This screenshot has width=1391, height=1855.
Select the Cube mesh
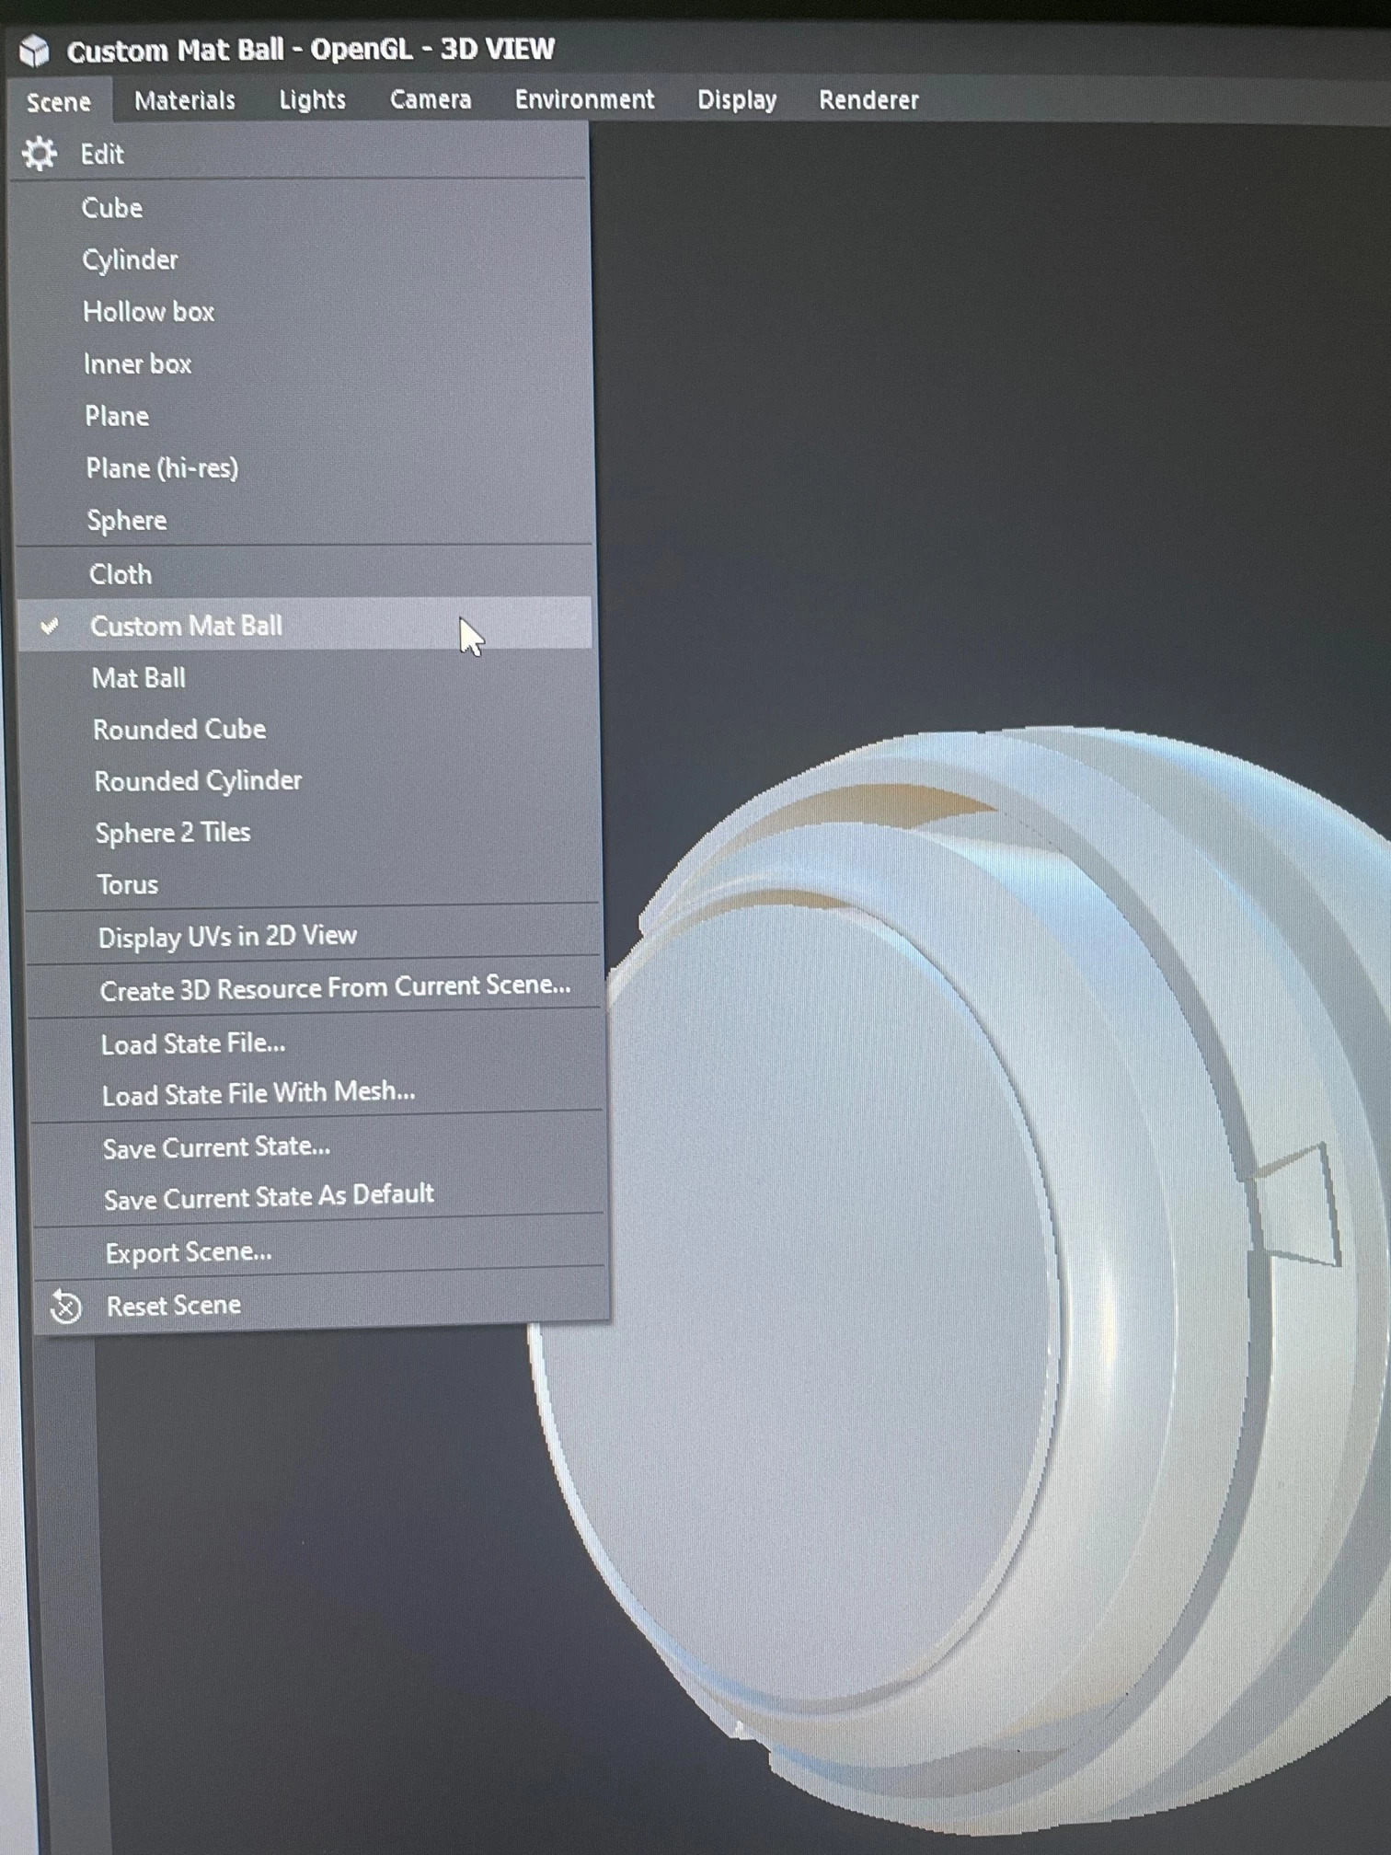(301, 208)
